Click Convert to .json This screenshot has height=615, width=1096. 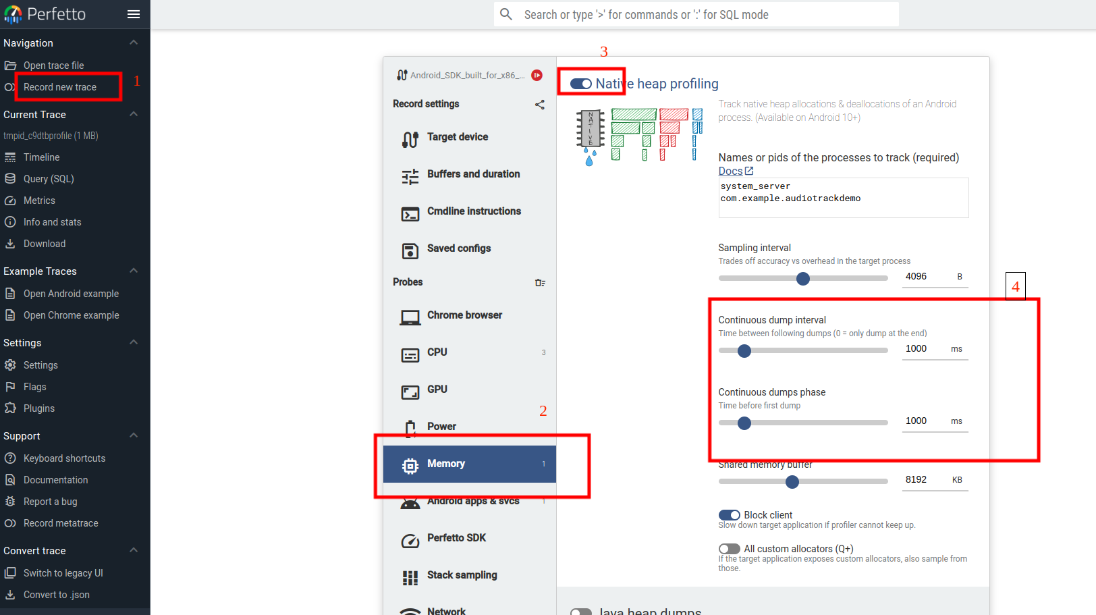coord(56,595)
